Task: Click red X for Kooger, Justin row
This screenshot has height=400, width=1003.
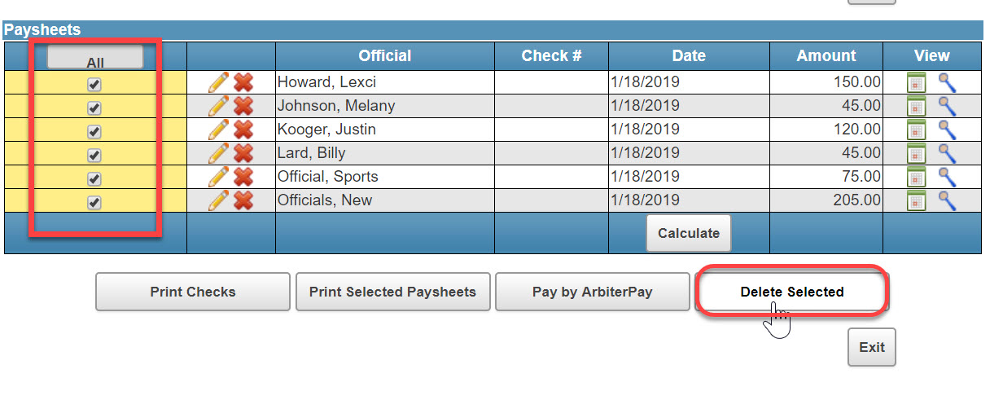Action: pyautogui.click(x=243, y=130)
